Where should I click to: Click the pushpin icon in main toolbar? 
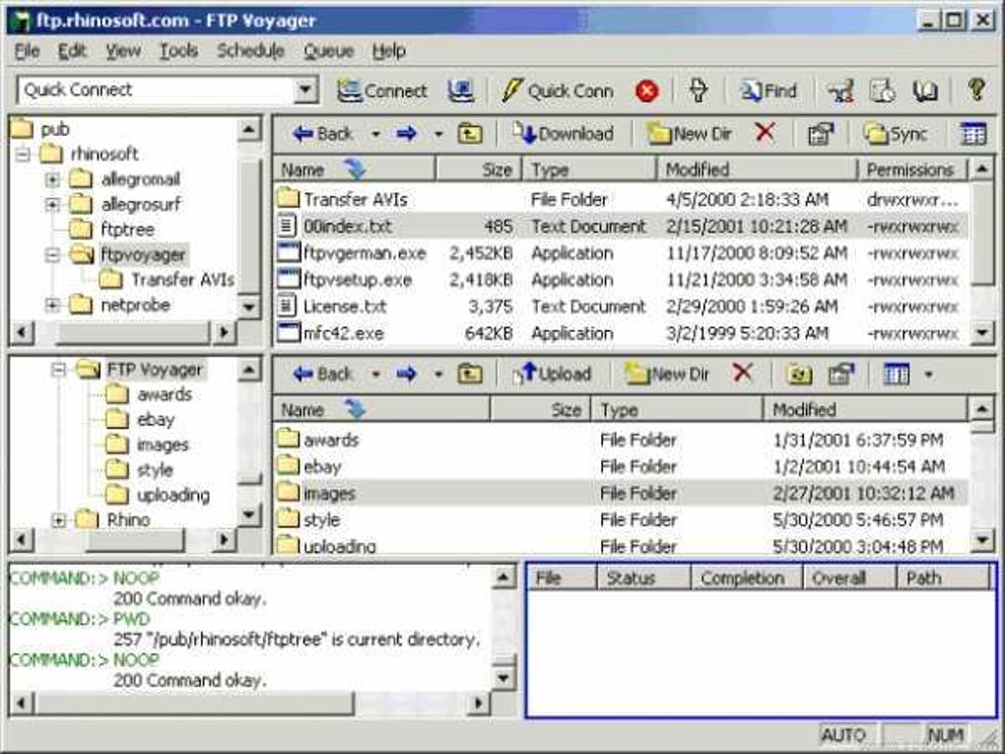[x=698, y=91]
